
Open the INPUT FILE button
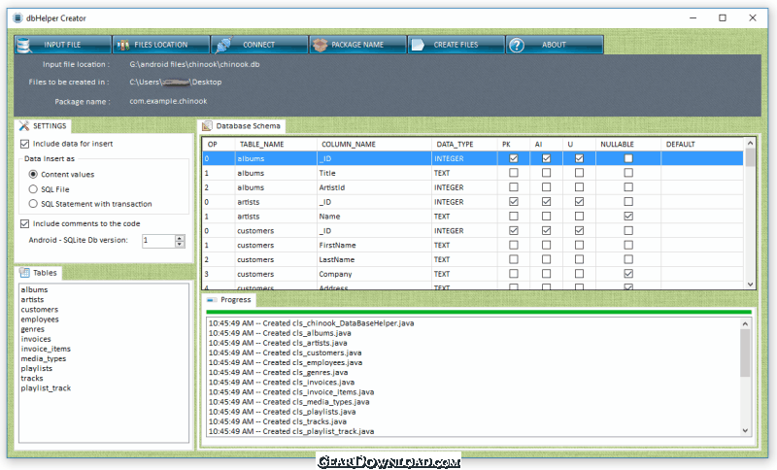tap(62, 45)
